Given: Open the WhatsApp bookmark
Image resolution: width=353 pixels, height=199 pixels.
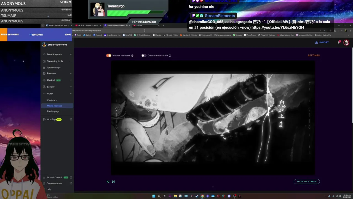Looking at the screenshot, I should coord(238,35).
